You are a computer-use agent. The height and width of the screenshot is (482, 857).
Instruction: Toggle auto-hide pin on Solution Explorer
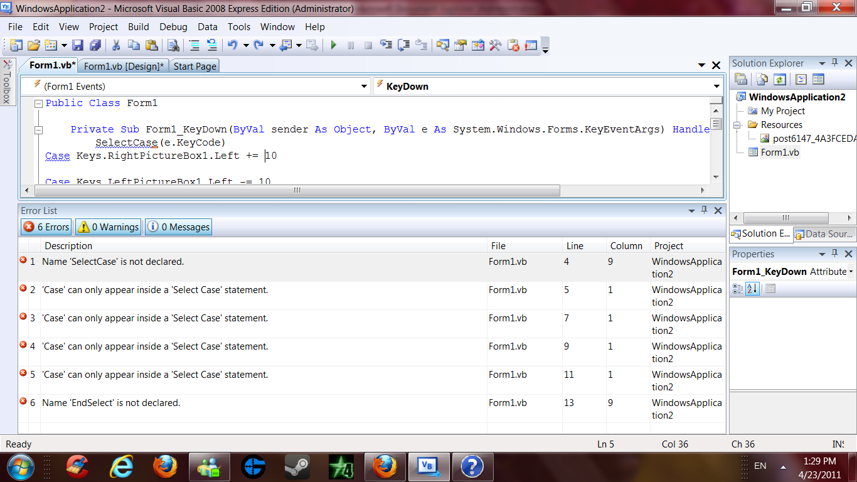click(x=835, y=63)
